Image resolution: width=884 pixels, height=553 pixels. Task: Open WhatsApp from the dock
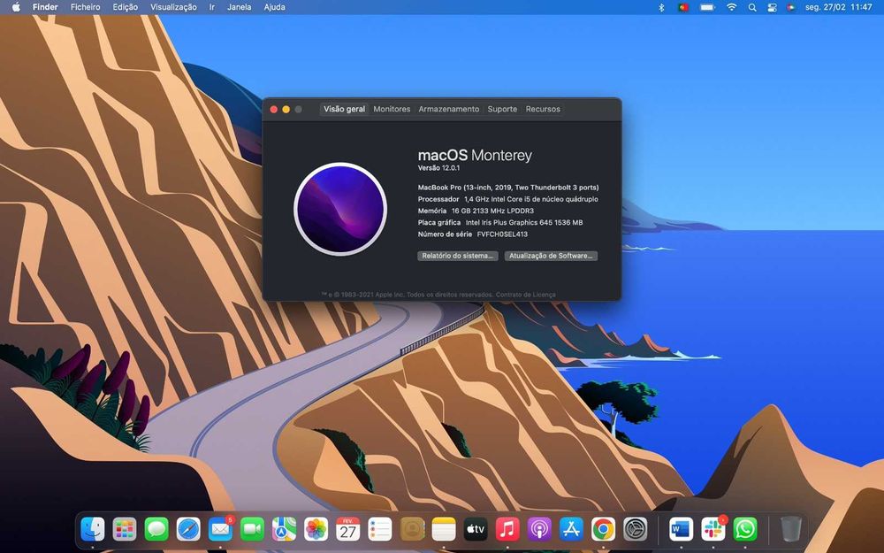pos(745,529)
